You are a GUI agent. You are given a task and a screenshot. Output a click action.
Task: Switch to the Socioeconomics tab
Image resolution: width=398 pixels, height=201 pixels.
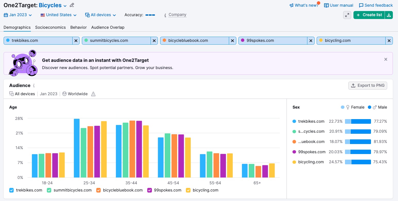(x=50, y=27)
